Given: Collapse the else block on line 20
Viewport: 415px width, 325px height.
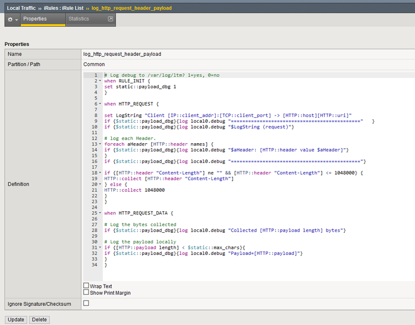Looking at the screenshot, I should tap(100, 185).
